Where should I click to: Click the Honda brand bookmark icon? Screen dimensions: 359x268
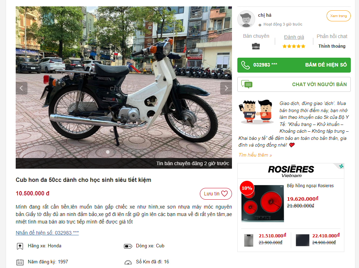tap(20, 246)
